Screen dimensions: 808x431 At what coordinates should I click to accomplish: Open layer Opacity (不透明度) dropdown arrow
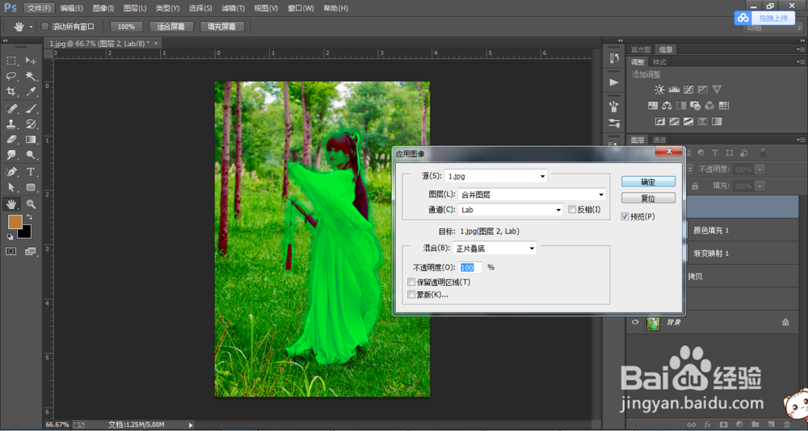pos(760,169)
